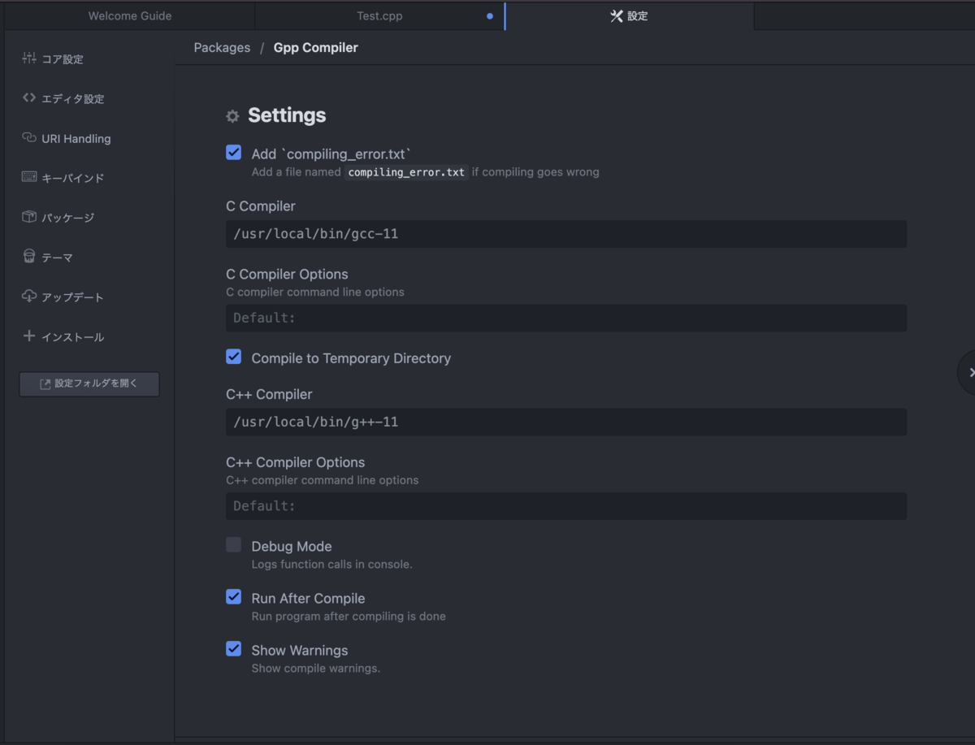Switch to the Welcome Guide tab
The width and height of the screenshot is (975, 745).
[130, 16]
